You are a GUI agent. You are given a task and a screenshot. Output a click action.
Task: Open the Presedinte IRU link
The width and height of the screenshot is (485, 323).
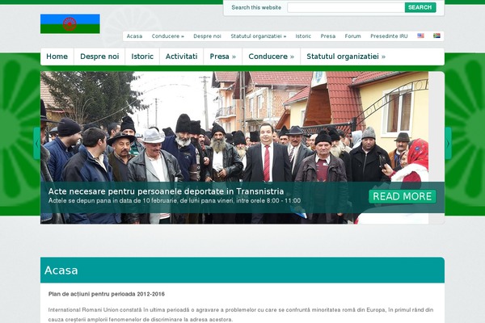(389, 36)
